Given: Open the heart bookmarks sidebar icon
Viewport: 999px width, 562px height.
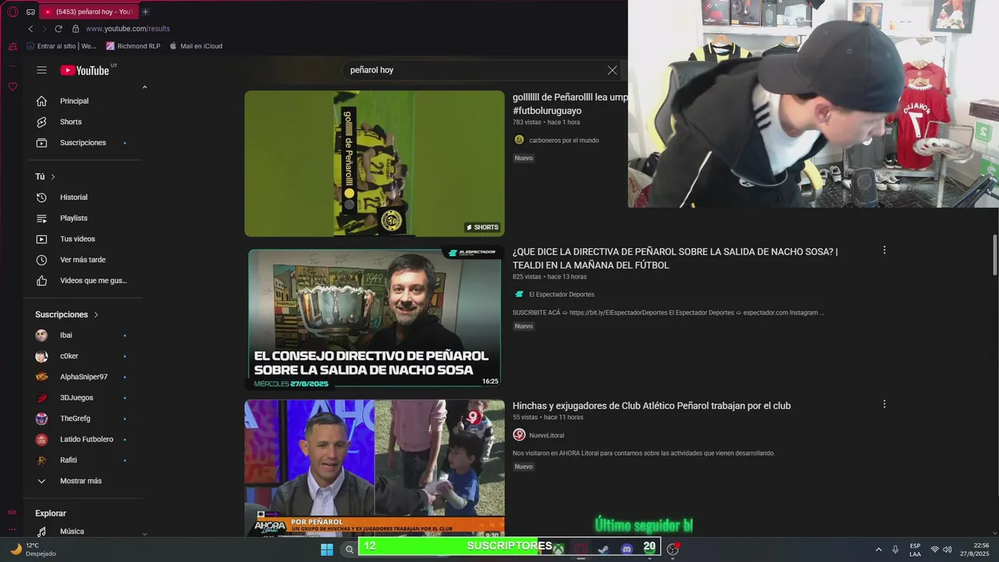Looking at the screenshot, I should coord(12,87).
